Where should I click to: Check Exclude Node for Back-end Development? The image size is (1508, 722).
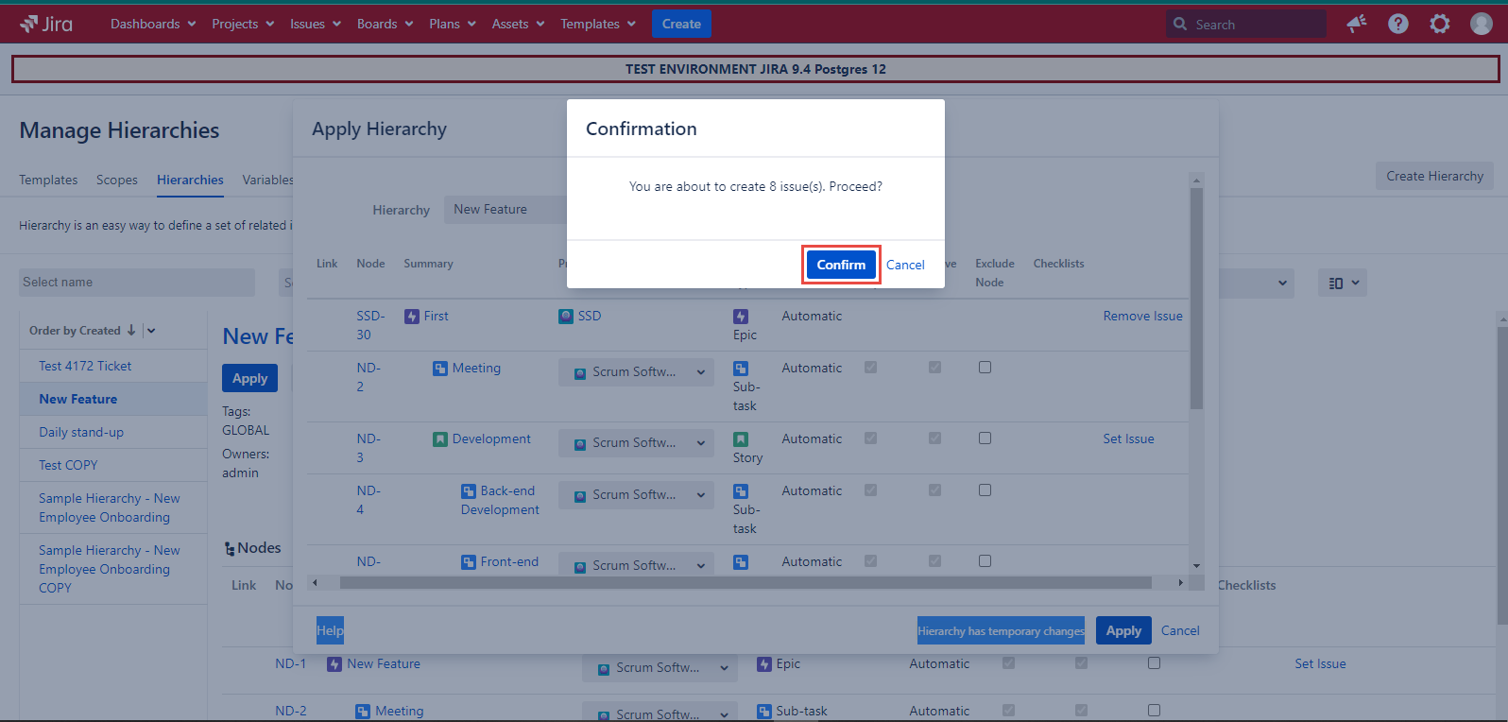[985, 490]
